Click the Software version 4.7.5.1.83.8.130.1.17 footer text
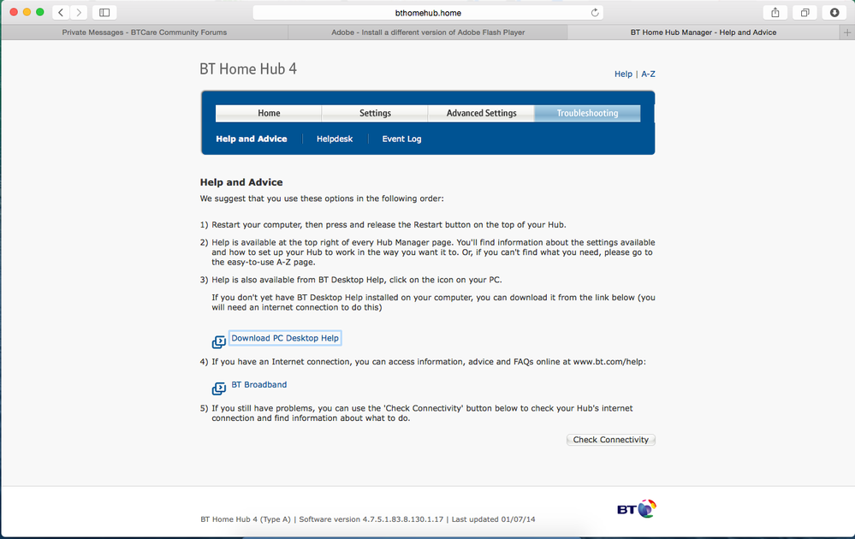 [371, 519]
